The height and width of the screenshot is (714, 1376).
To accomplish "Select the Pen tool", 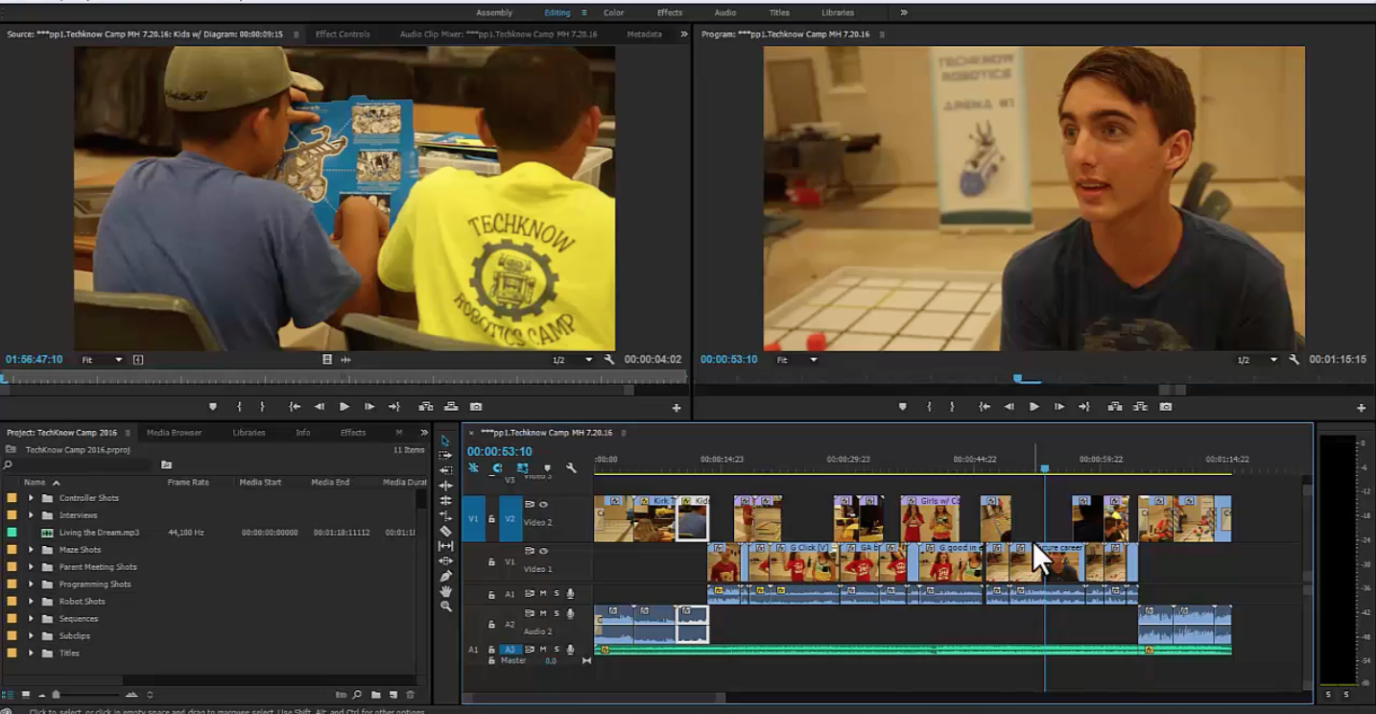I will click(445, 576).
